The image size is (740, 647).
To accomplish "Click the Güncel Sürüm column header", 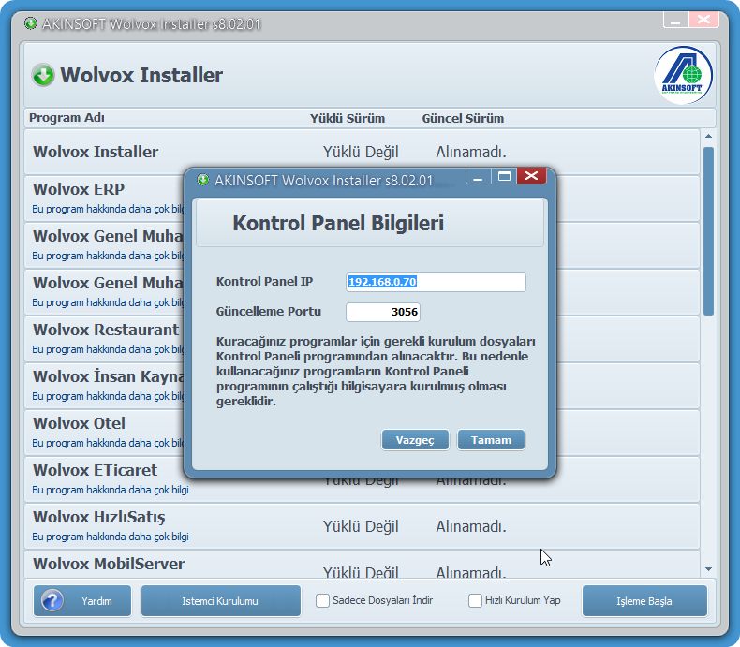I will [463, 118].
